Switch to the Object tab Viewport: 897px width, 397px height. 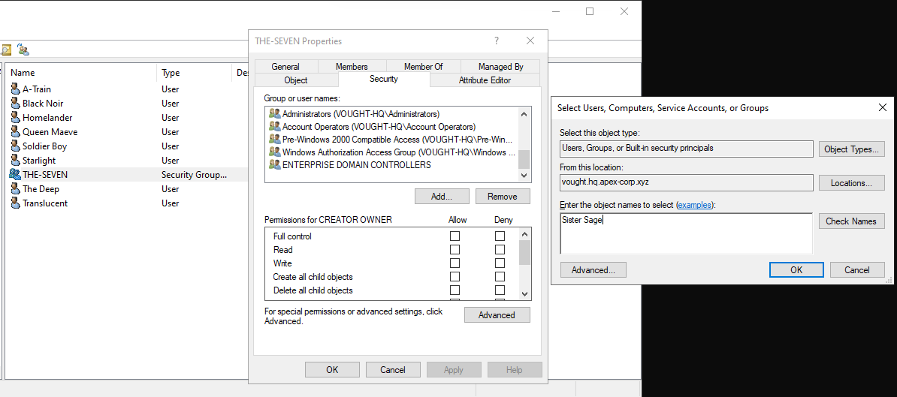click(x=296, y=80)
